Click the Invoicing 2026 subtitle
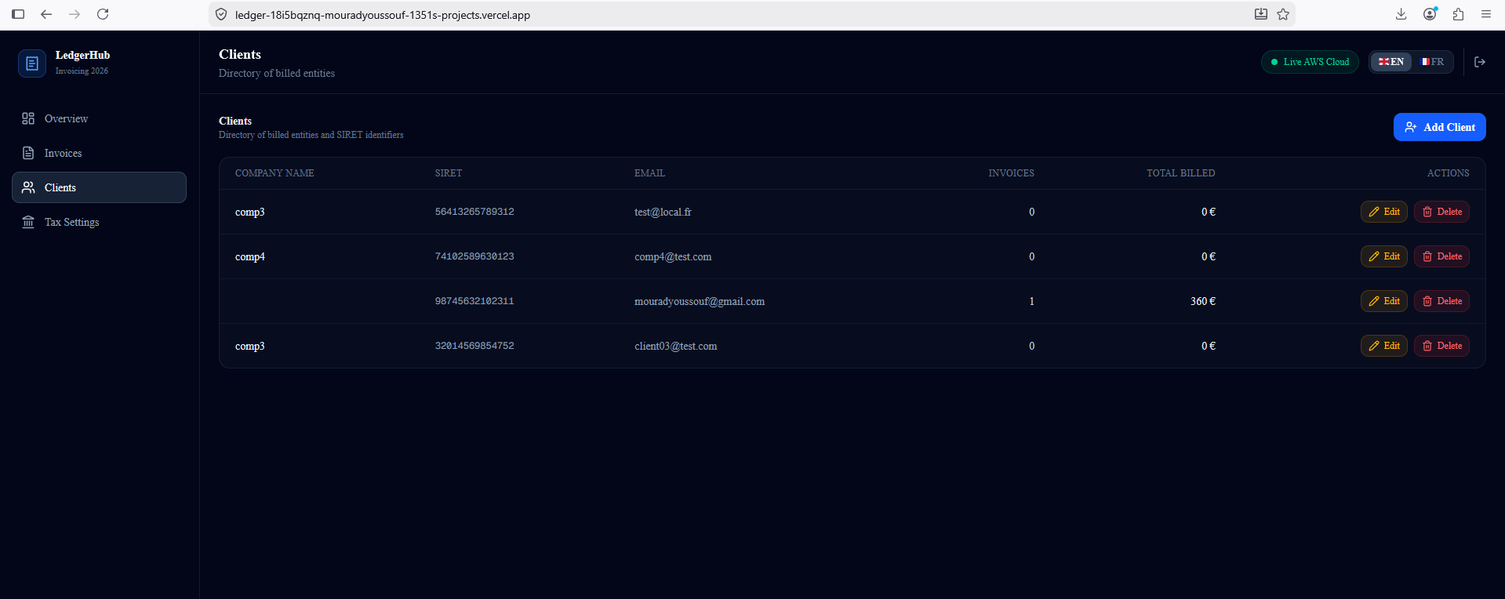1505x599 pixels. [x=82, y=71]
